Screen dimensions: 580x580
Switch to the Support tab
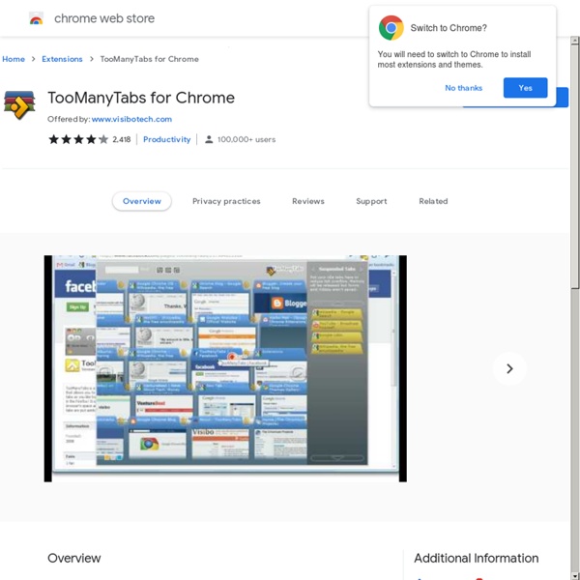(x=371, y=201)
